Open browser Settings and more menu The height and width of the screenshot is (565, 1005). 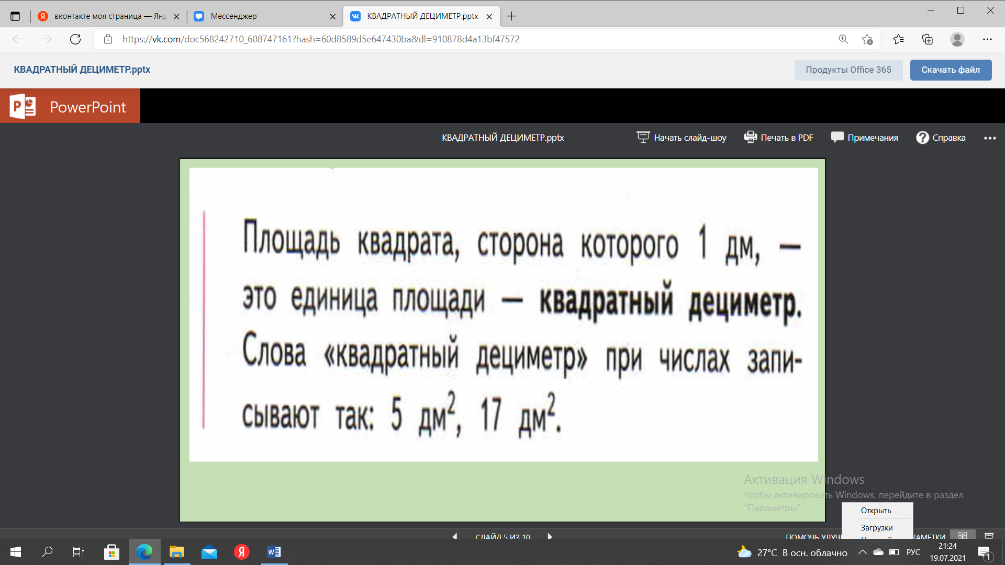pyautogui.click(x=987, y=39)
